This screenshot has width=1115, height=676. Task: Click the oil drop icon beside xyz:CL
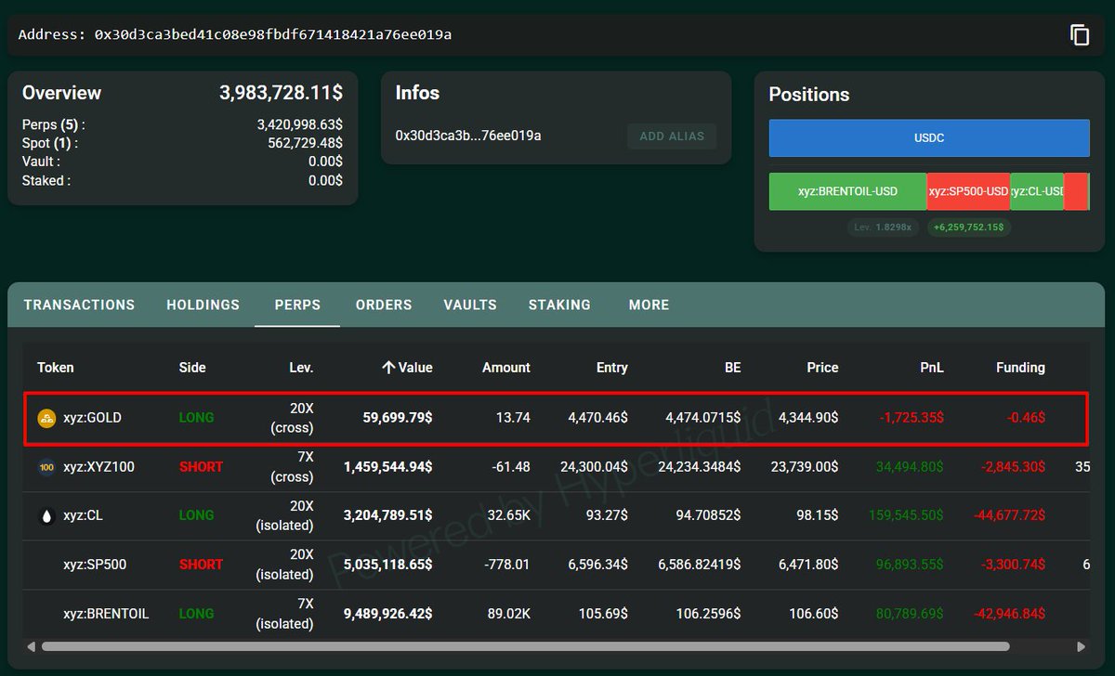[46, 516]
